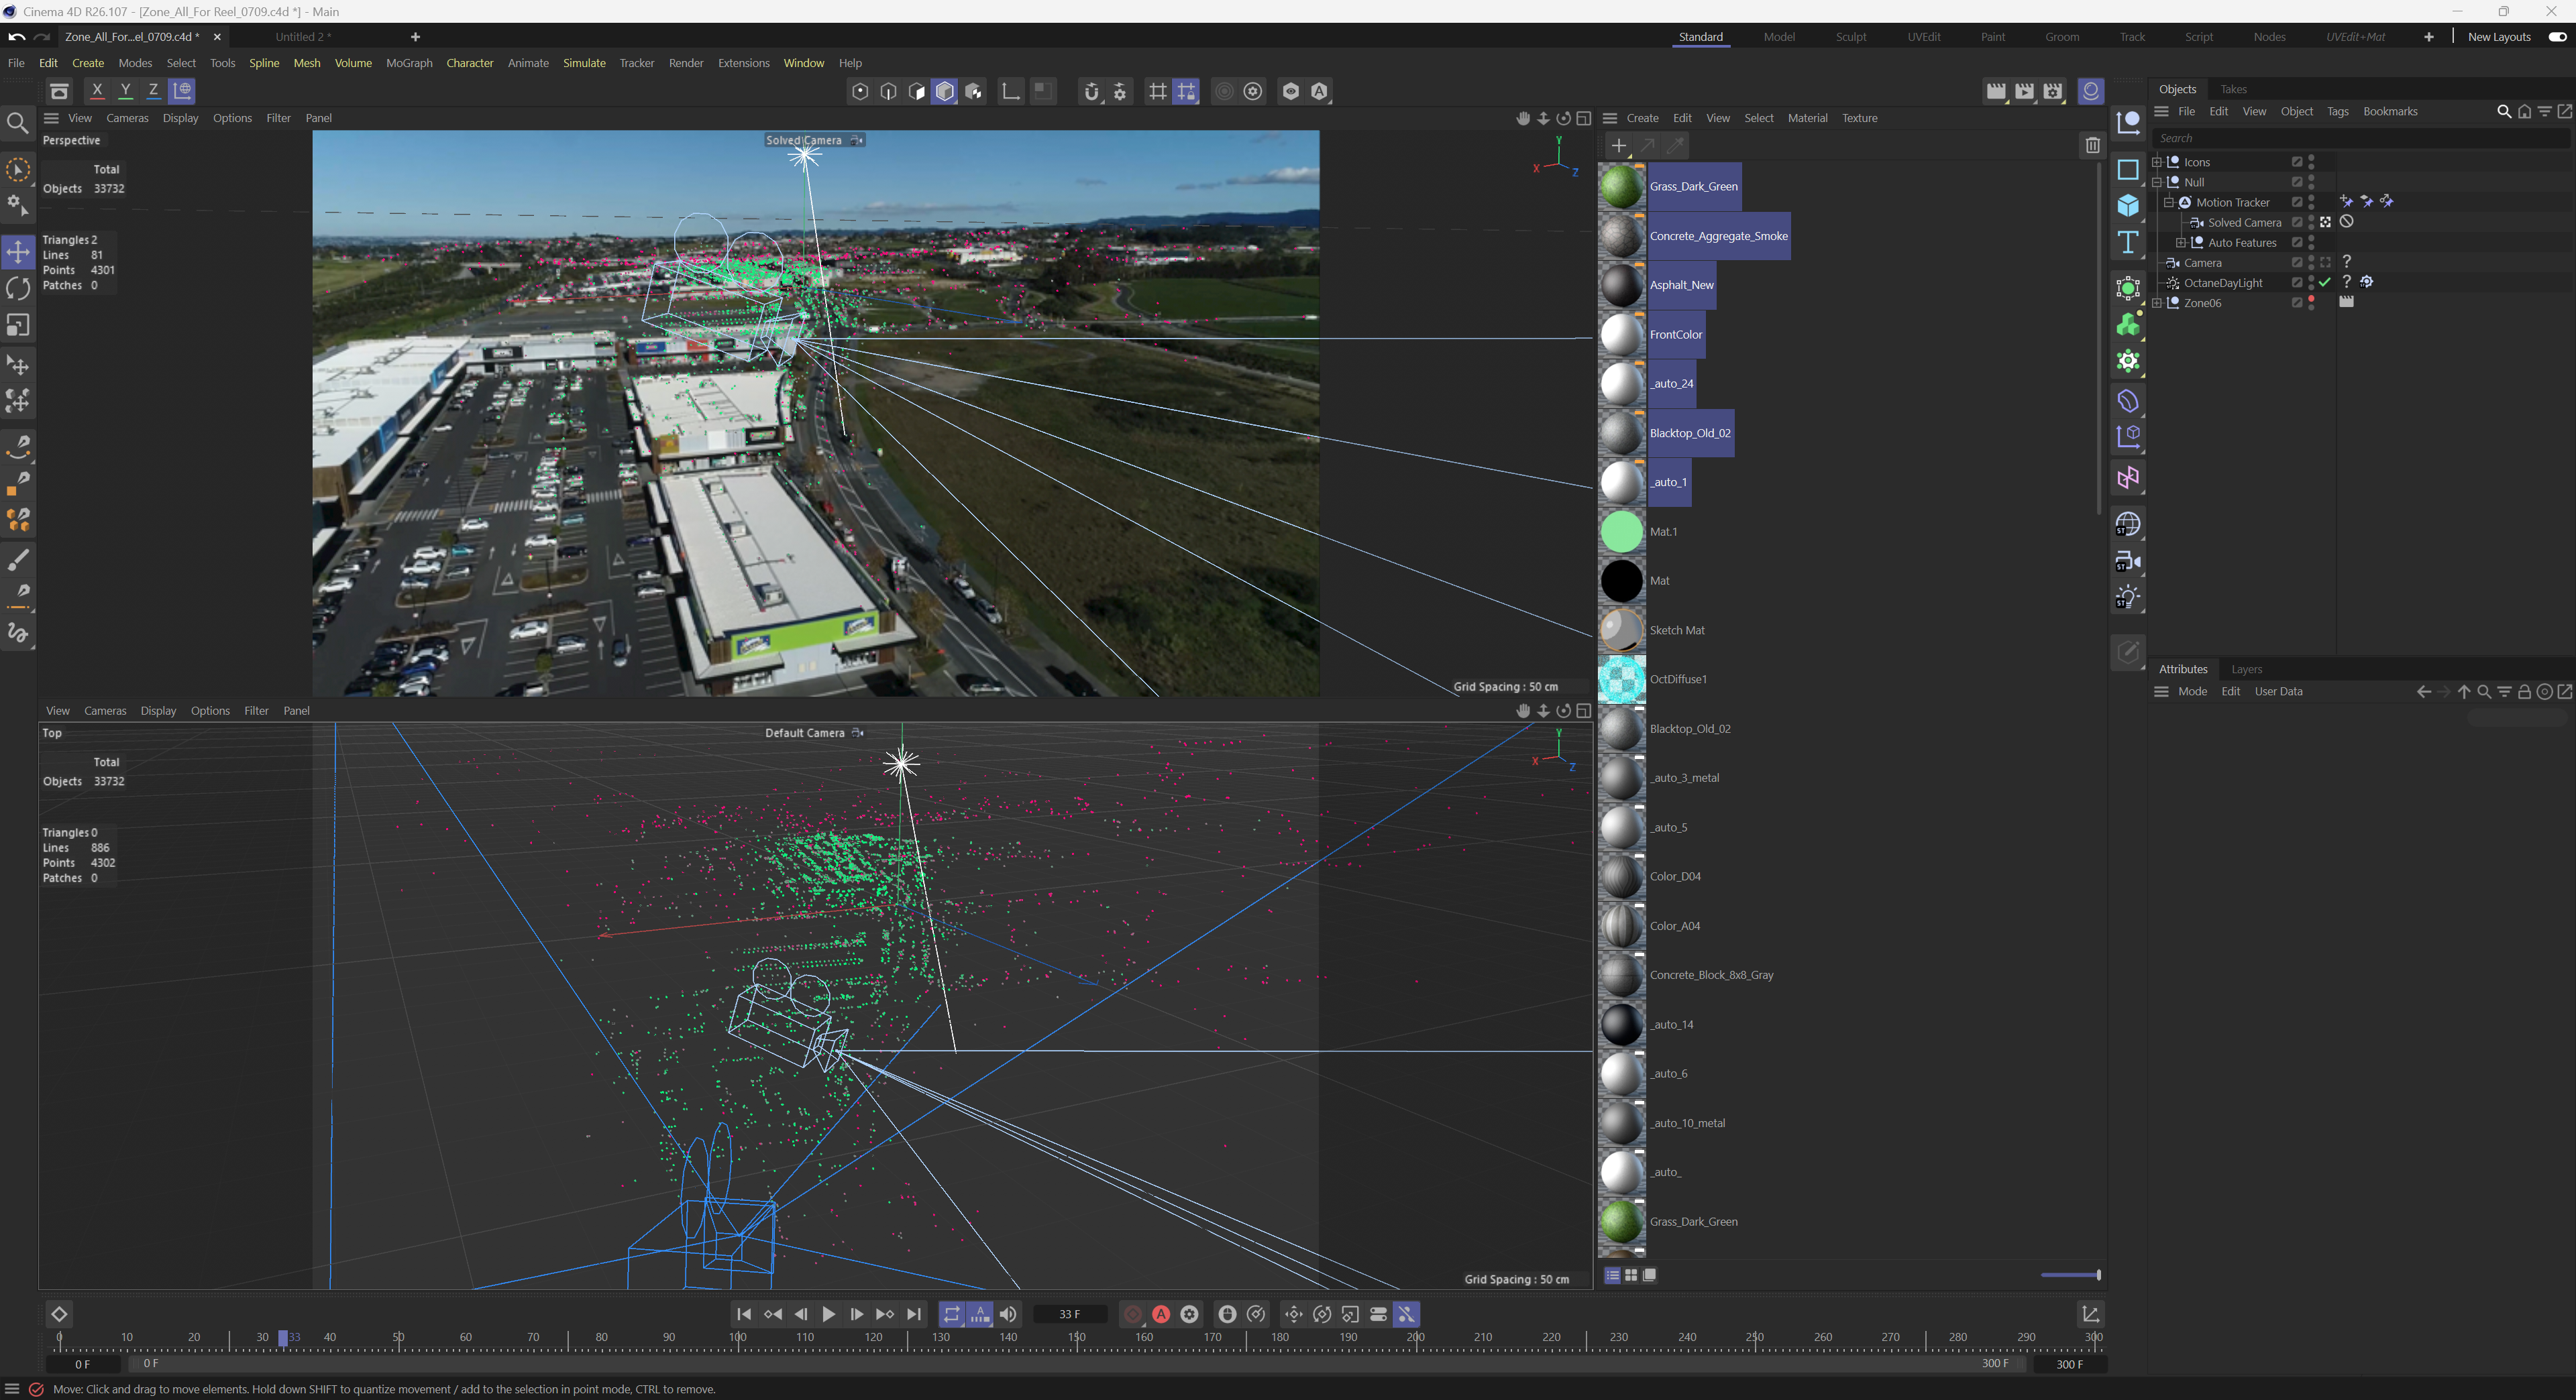The width and height of the screenshot is (2576, 1400).
Task: Add a Cube primitive object
Action: coord(2128,206)
